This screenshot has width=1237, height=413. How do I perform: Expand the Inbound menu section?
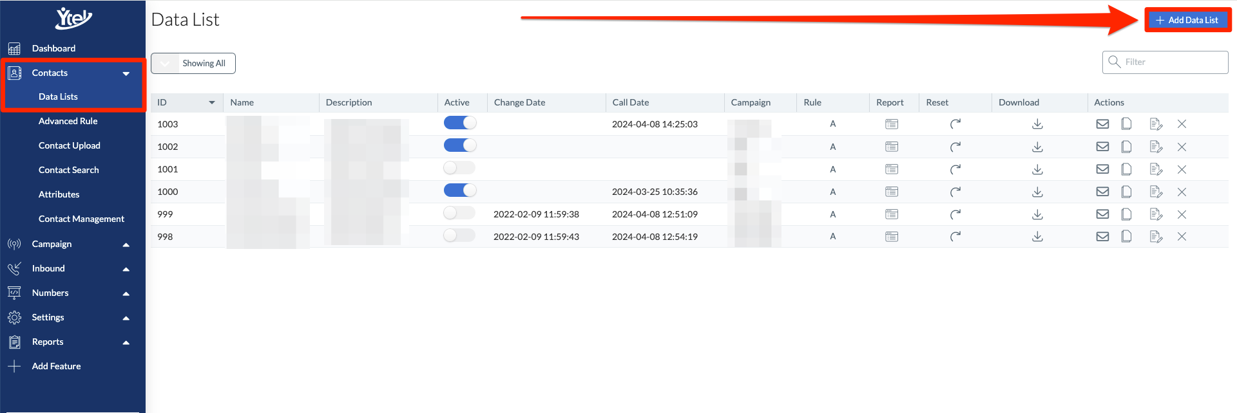126,269
